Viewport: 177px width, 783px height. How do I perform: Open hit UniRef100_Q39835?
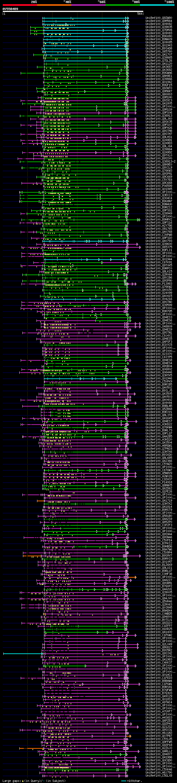pos(159,27)
